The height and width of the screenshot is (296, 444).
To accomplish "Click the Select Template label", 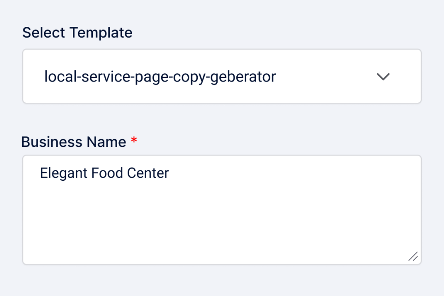I will coord(77,33).
